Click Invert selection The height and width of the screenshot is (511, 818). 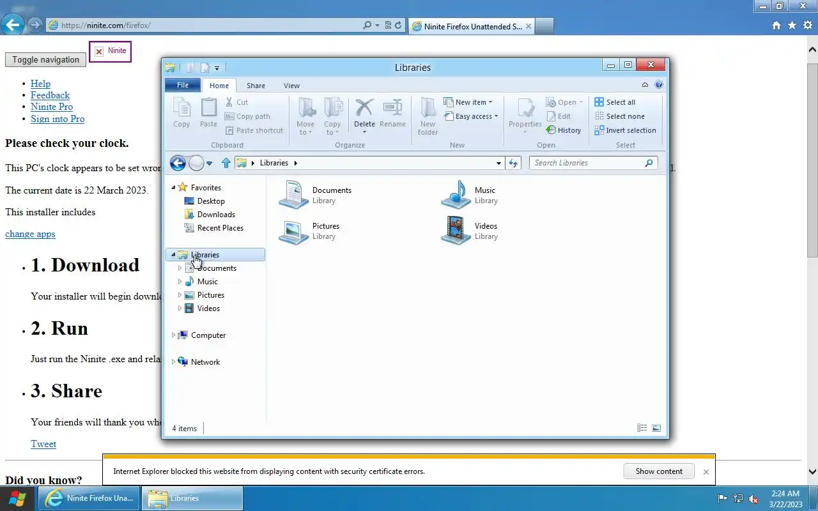tap(625, 130)
